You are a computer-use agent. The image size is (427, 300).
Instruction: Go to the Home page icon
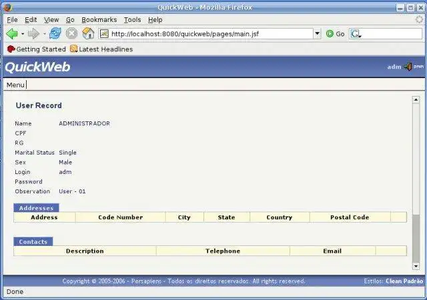click(x=88, y=33)
